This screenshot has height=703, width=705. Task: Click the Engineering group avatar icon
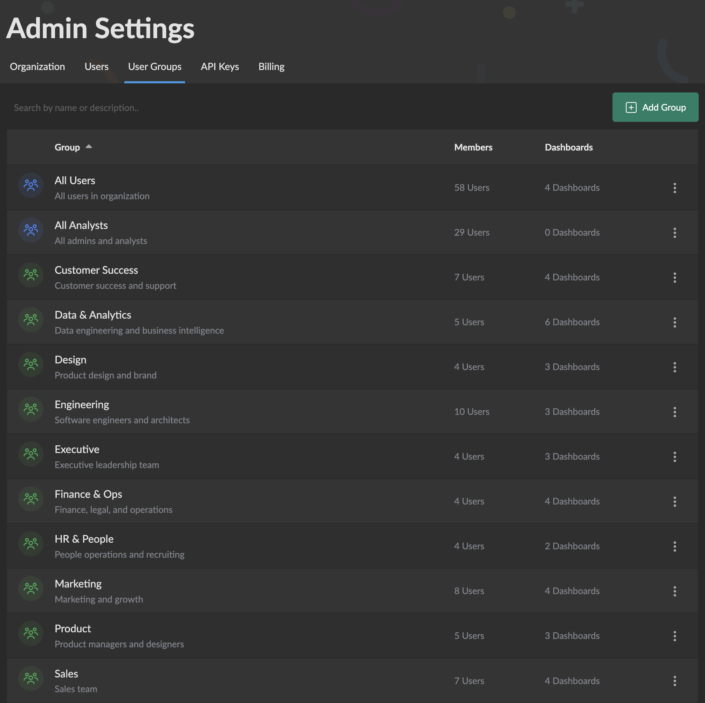[x=30, y=410]
